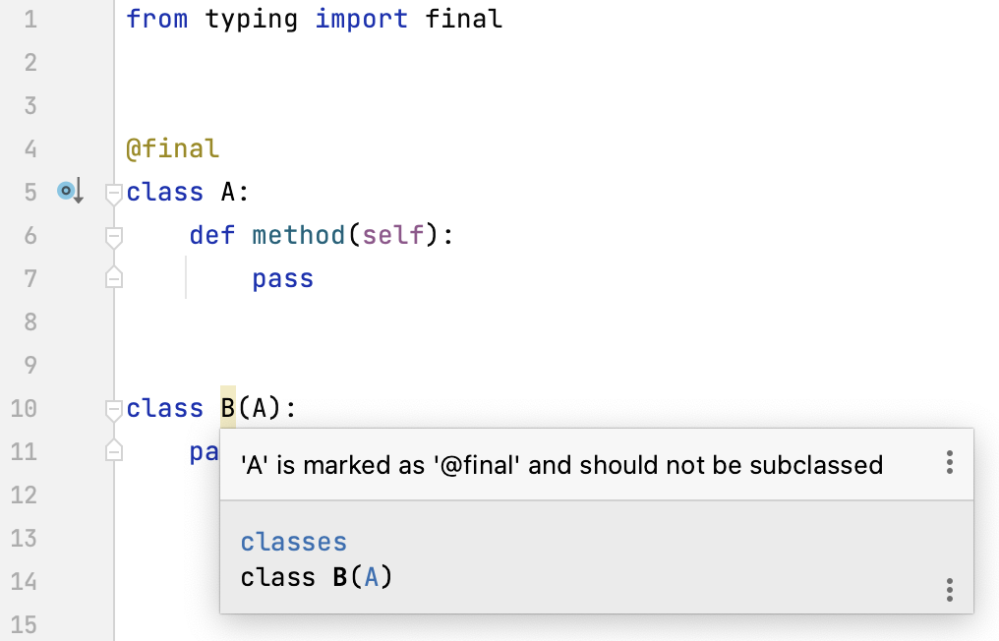The width and height of the screenshot is (999, 641).
Task: Click the 'pass' statement on line 7
Action: [x=282, y=278]
